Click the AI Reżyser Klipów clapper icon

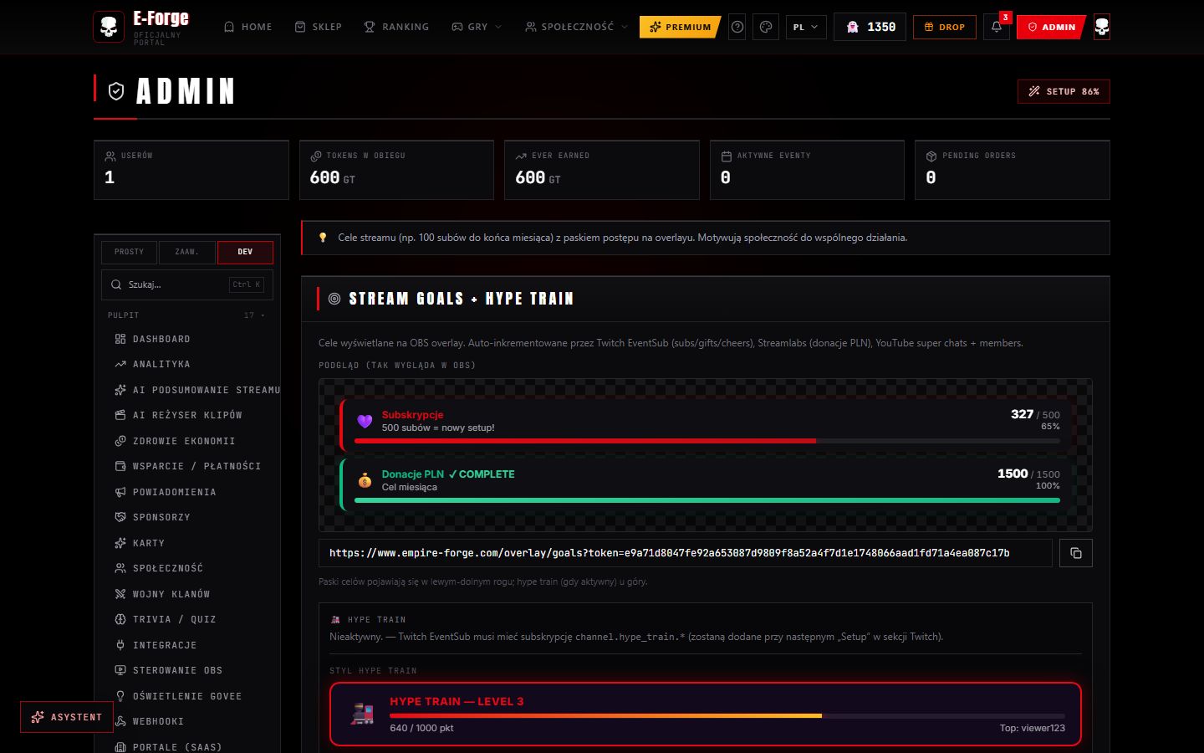(120, 415)
